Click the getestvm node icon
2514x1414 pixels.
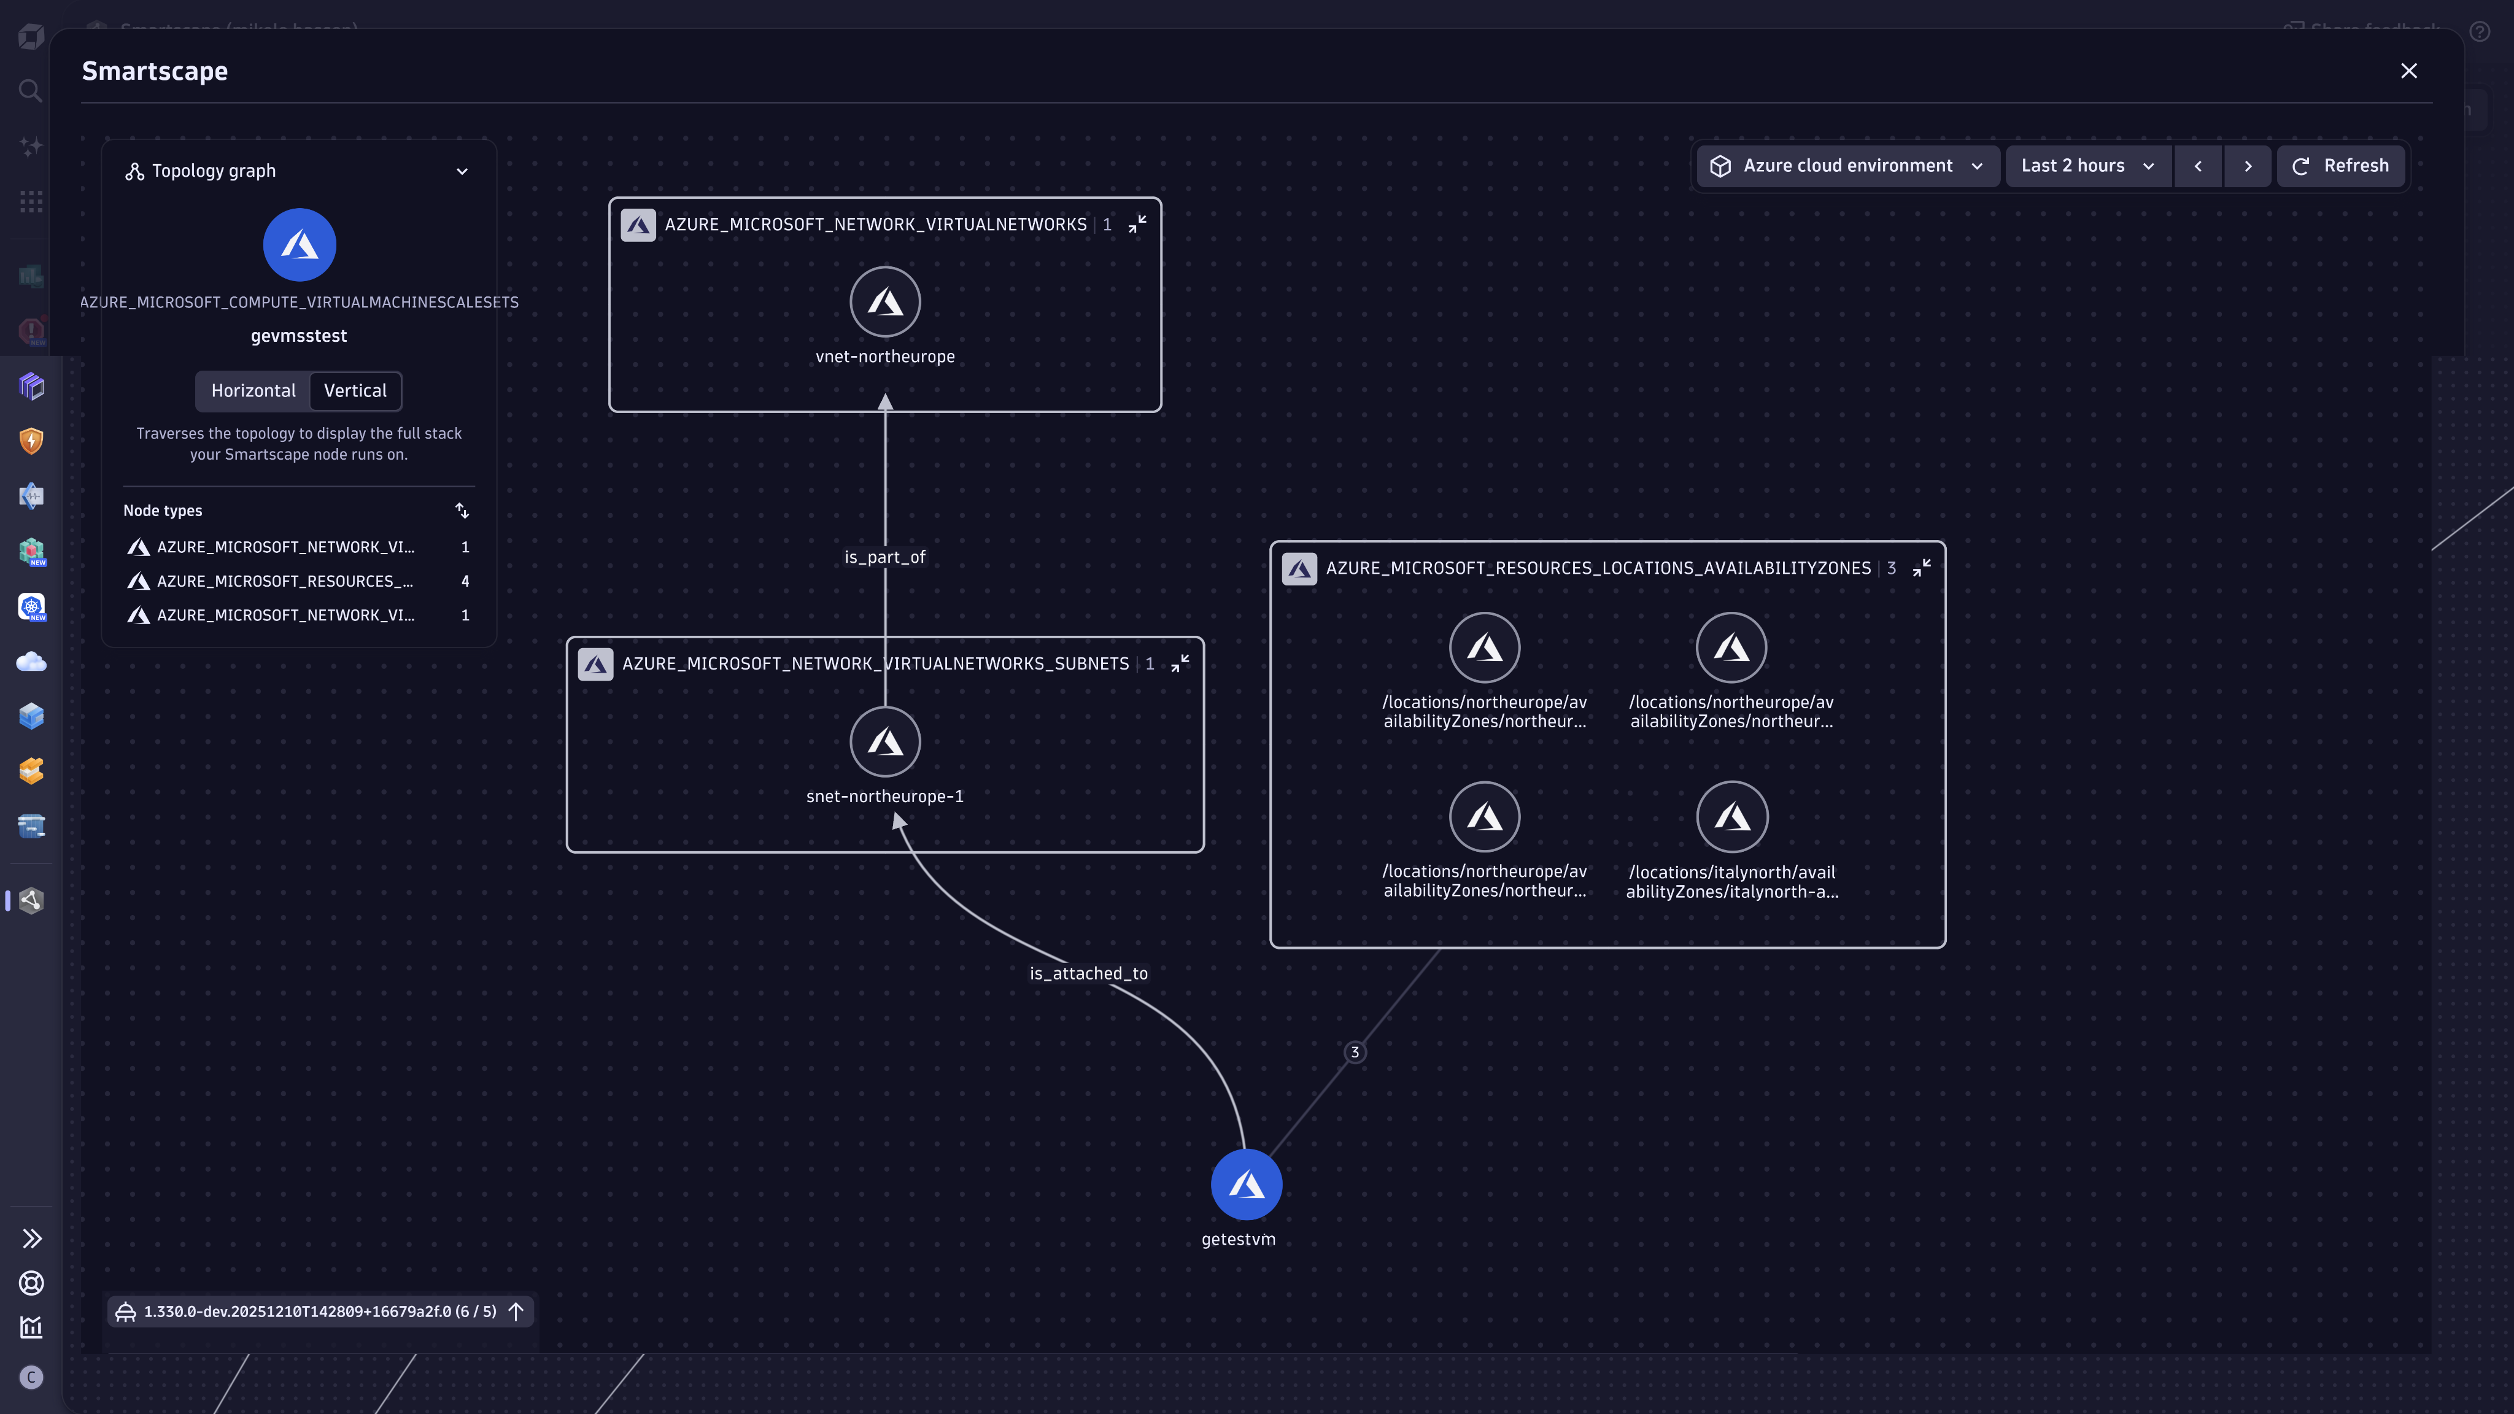point(1247,1184)
